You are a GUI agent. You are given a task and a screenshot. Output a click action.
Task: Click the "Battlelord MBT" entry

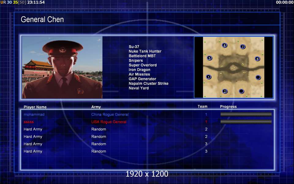click(x=142, y=56)
